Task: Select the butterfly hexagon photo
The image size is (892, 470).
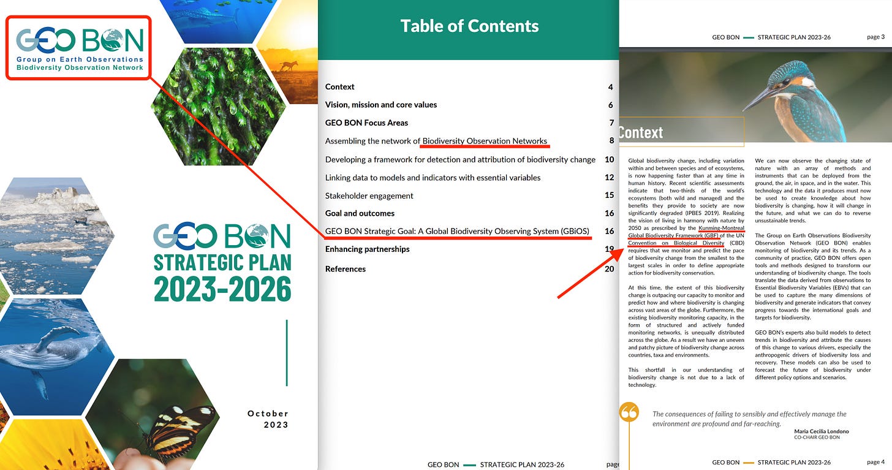Action: tap(152, 414)
